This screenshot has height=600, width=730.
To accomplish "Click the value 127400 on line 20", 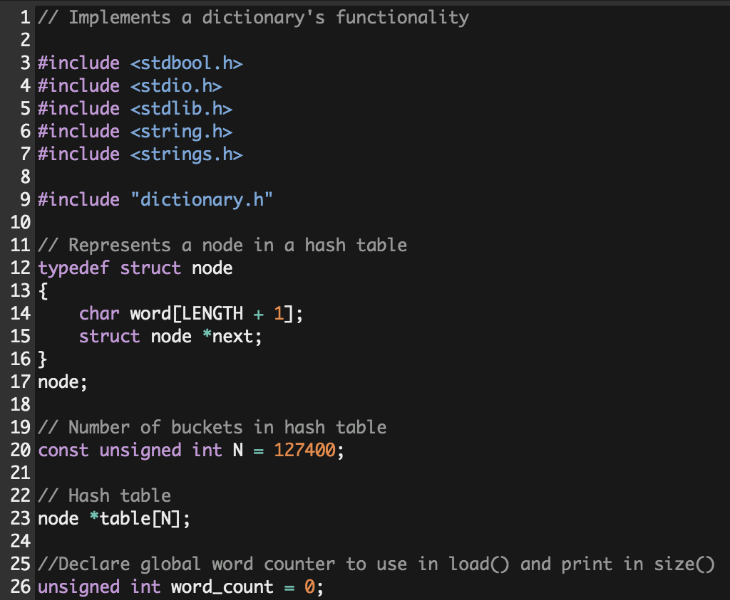I will pos(304,451).
